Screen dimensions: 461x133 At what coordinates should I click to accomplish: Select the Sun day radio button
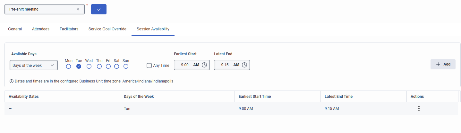tap(126, 66)
